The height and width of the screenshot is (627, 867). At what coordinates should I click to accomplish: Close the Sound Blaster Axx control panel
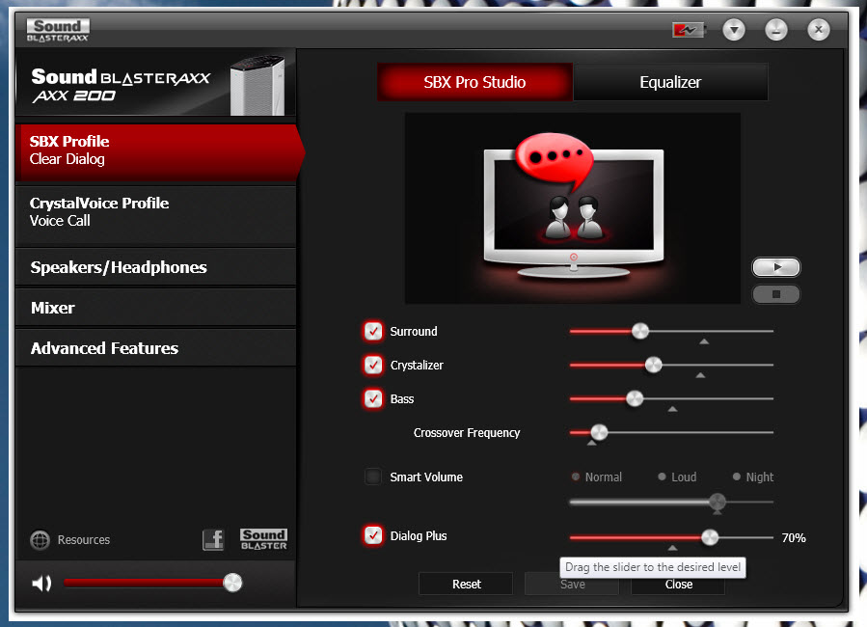819,29
